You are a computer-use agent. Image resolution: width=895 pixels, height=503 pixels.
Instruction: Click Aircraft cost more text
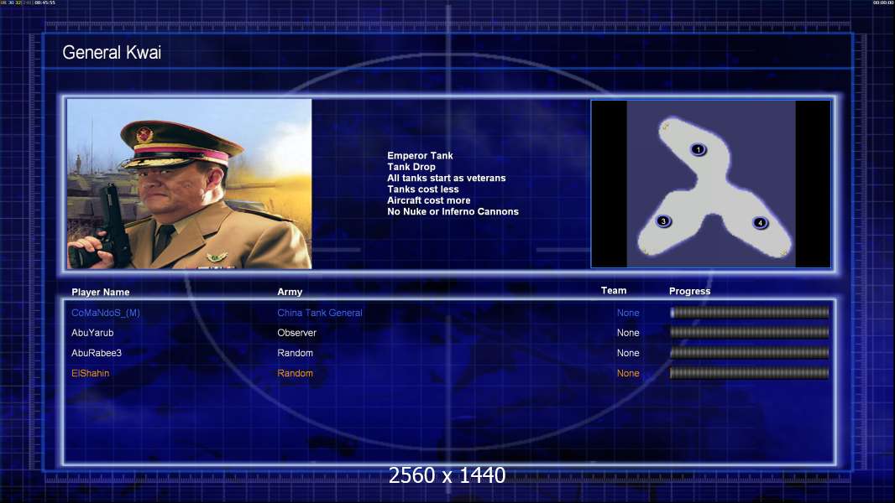pyautogui.click(x=429, y=200)
